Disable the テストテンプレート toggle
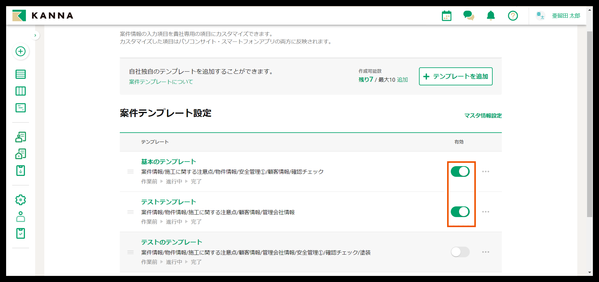Viewport: 599px width, 282px height. (460, 212)
